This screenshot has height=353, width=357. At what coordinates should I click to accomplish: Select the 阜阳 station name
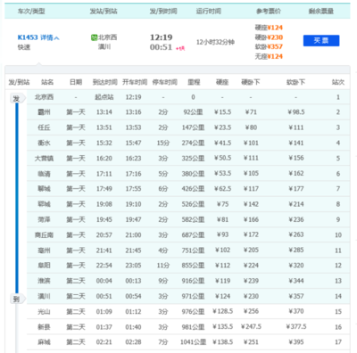[44, 266]
